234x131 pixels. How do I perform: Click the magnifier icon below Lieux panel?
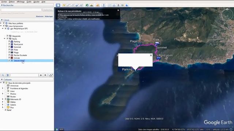coord(3,75)
